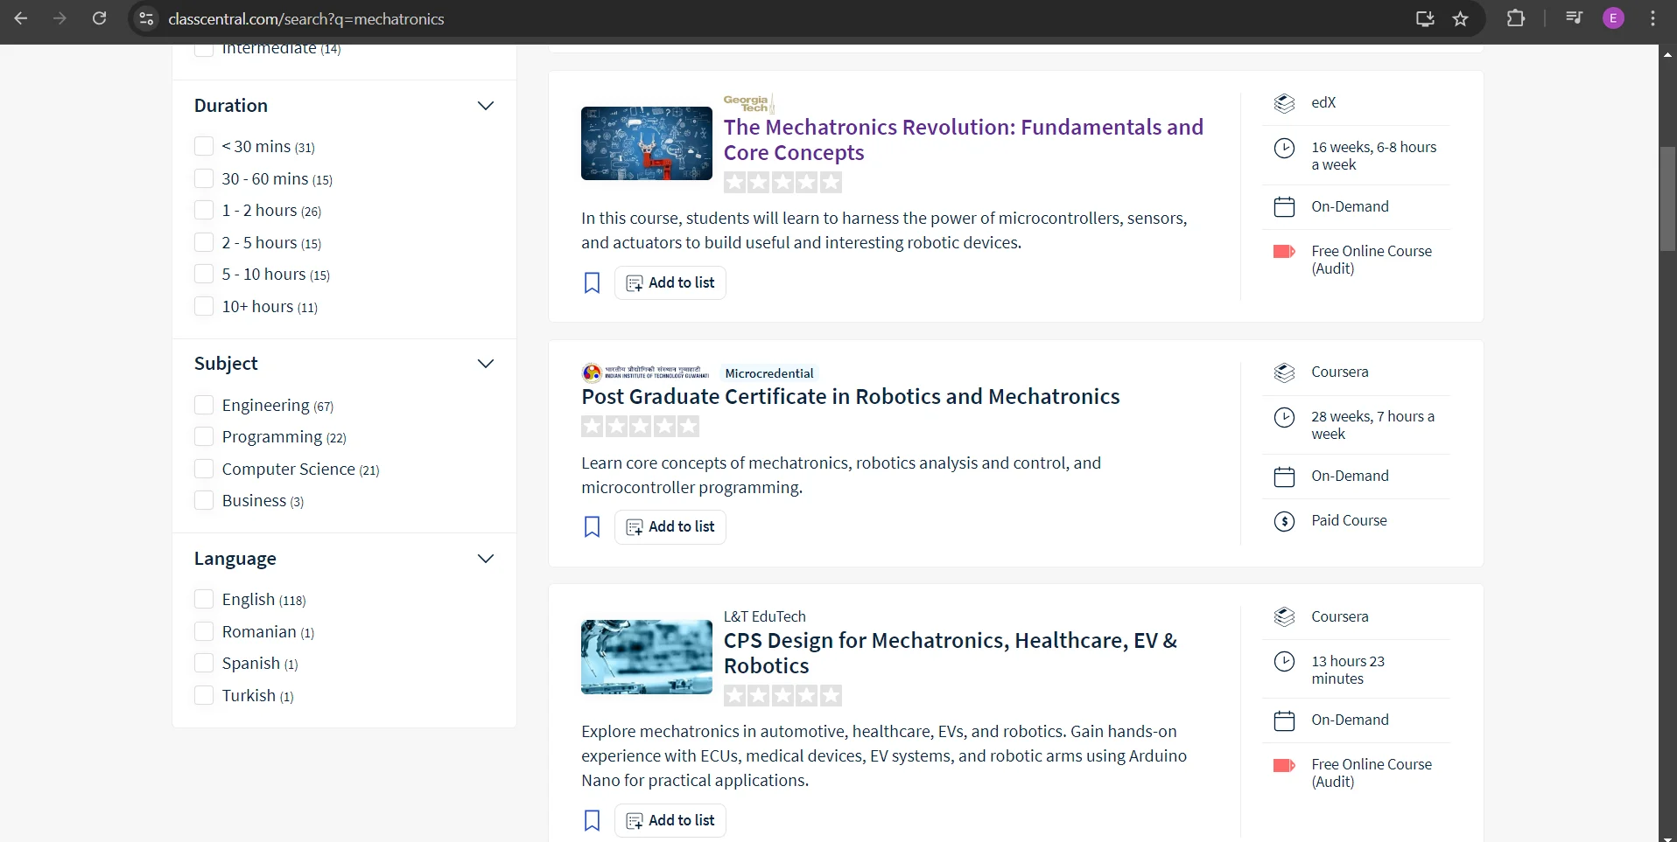The image size is (1677, 842).
Task: Click clock icon beside 28 weeks duration
Action: click(x=1284, y=417)
